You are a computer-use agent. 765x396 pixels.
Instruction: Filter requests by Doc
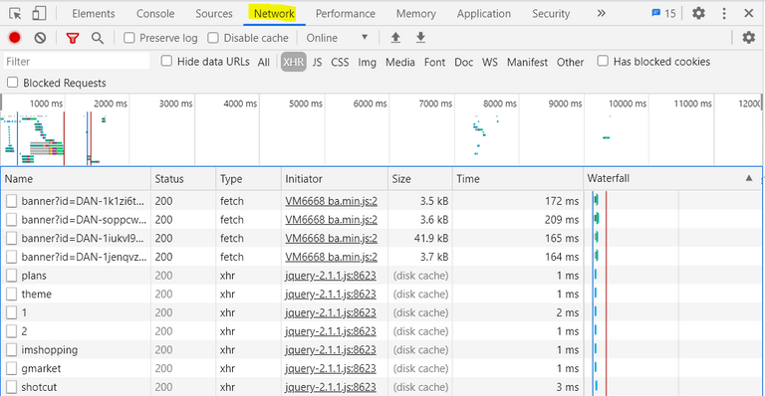(463, 62)
